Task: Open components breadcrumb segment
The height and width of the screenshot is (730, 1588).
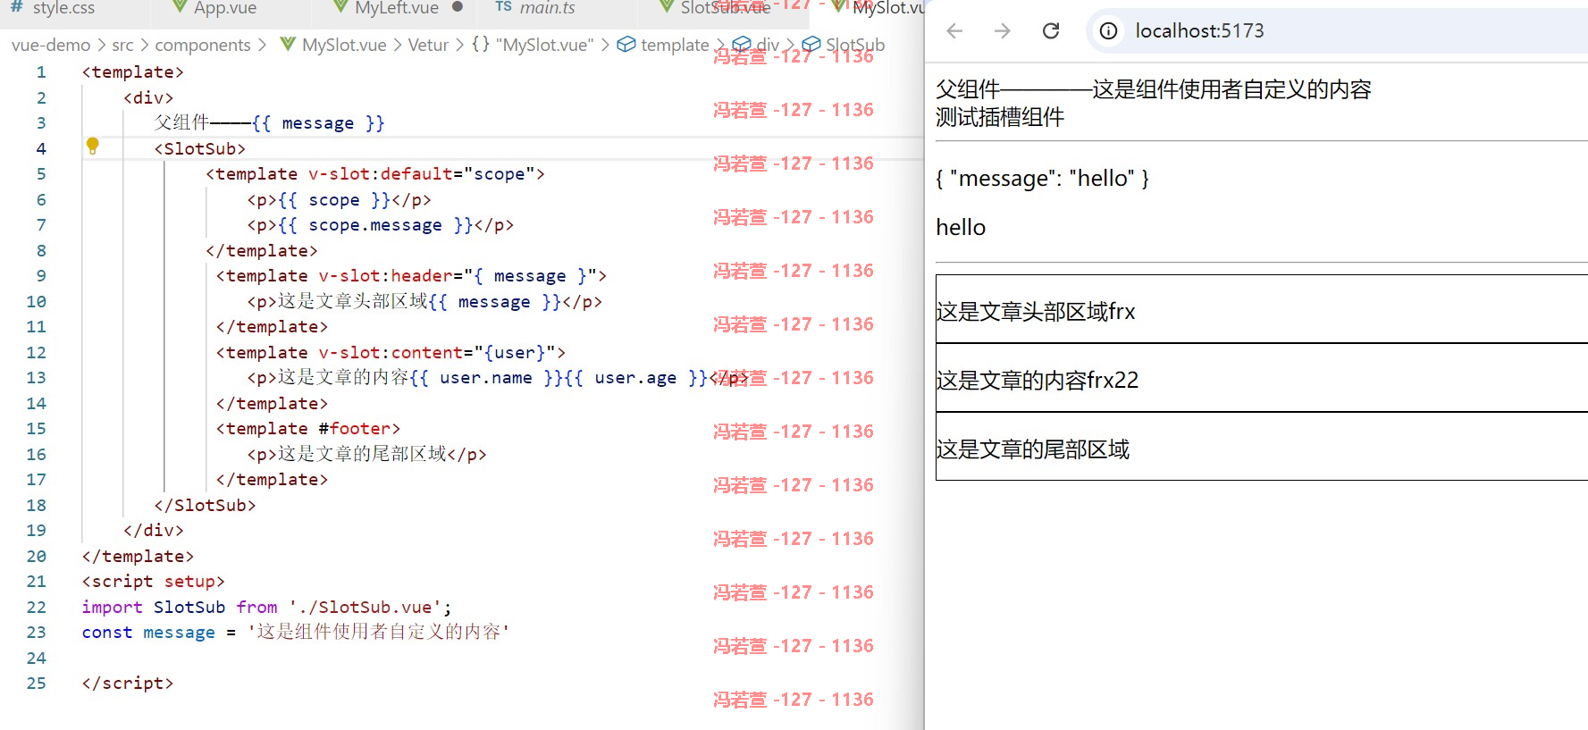Action: point(203,45)
